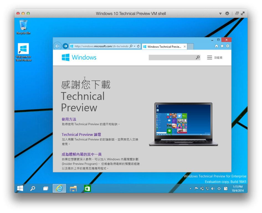The image size is (262, 213).
Task: Click the tray icon with the X circle
Action: 219,189
